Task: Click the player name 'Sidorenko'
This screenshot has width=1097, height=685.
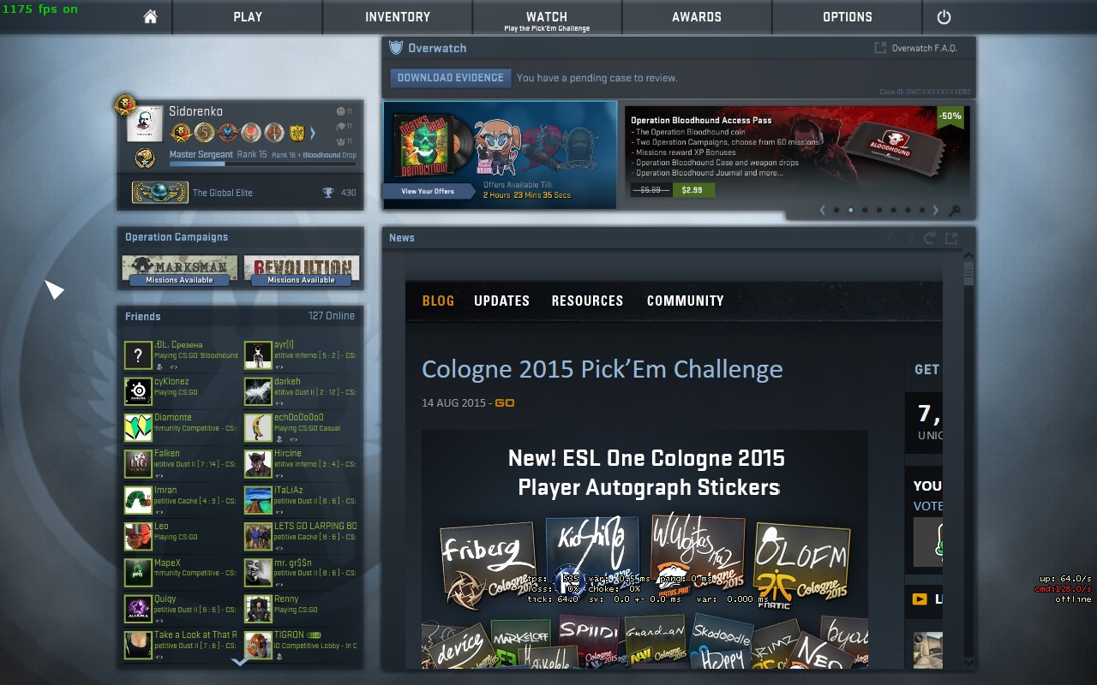Action: 195,111
